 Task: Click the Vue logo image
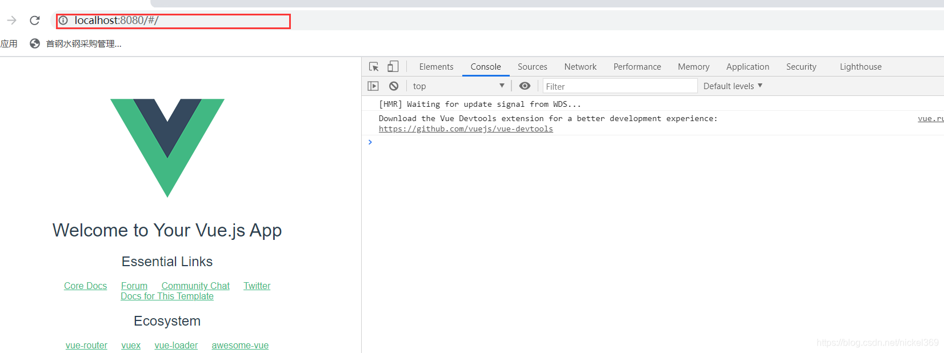167,148
